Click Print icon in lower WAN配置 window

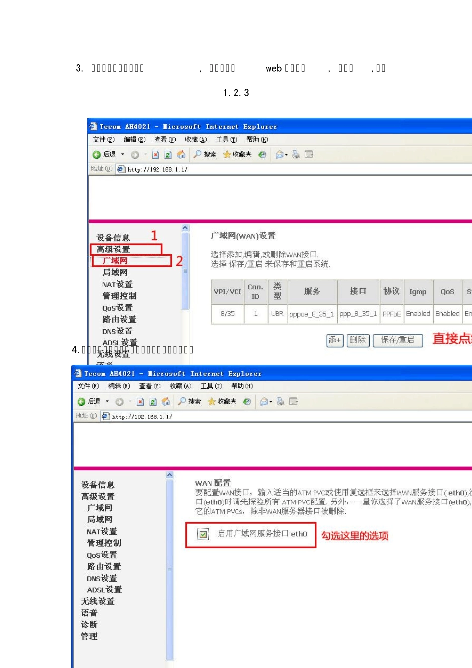click(280, 402)
